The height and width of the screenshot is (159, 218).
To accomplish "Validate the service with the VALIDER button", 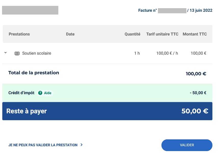I will tap(187, 145).
